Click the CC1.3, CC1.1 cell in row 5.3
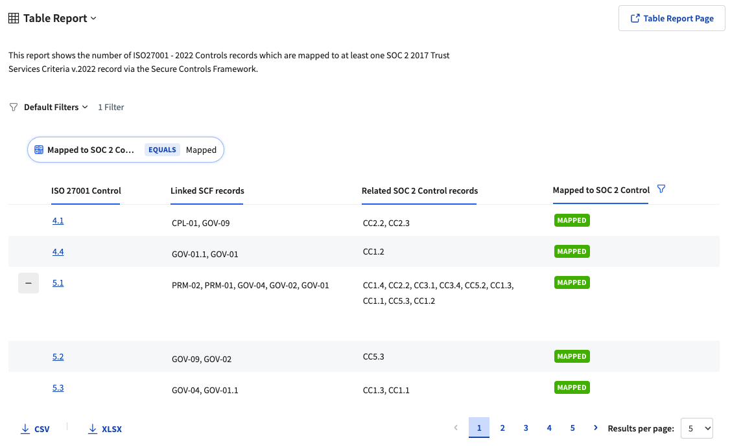This screenshot has width=730, height=447. [x=386, y=390]
